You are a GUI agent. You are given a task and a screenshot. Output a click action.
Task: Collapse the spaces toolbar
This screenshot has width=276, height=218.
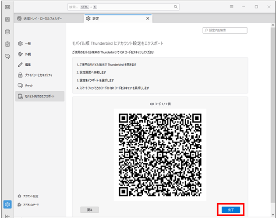point(7,215)
